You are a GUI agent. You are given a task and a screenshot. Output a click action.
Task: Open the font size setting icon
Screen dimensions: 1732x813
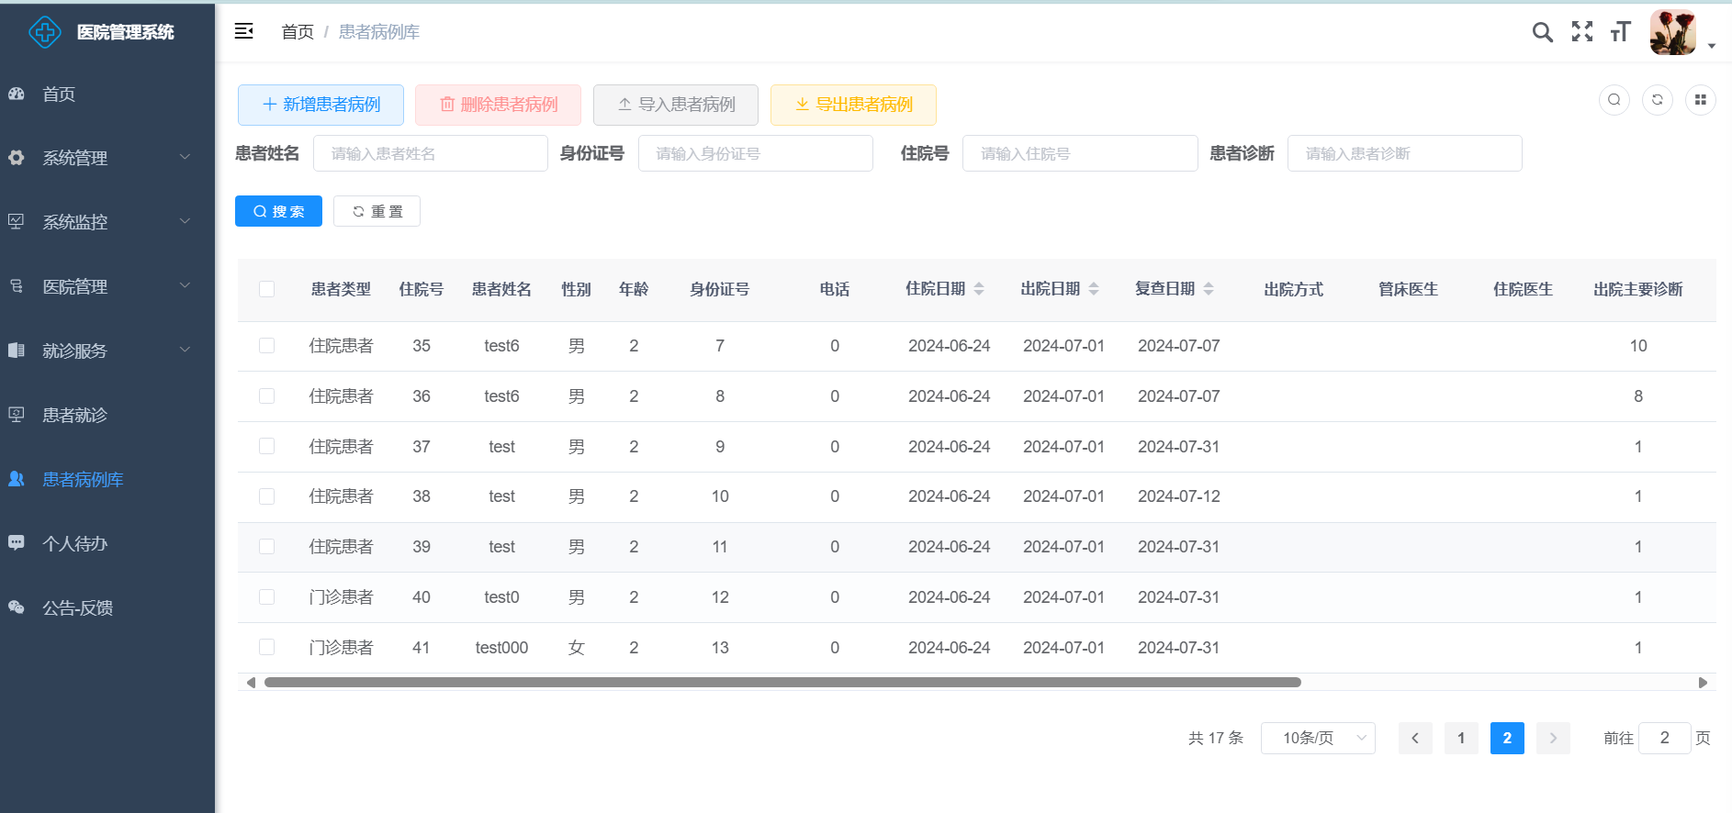click(1620, 32)
